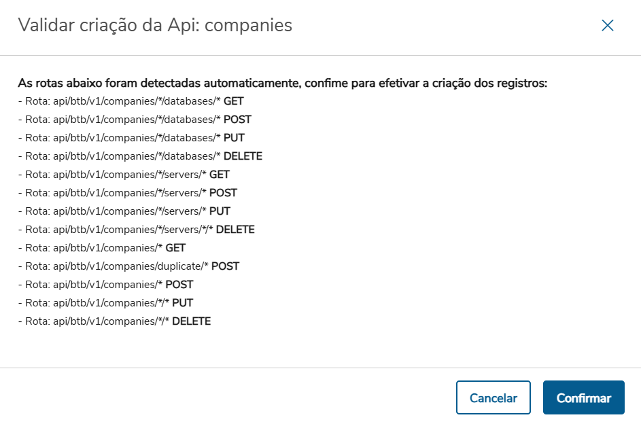The width and height of the screenshot is (641, 426).
Task: Select the servers GET route line
Action: [124, 175]
